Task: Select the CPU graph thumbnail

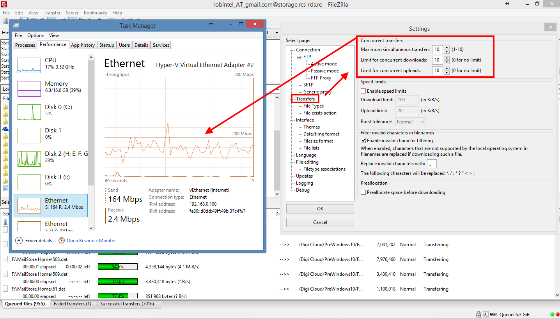Action: pyautogui.click(x=29, y=65)
